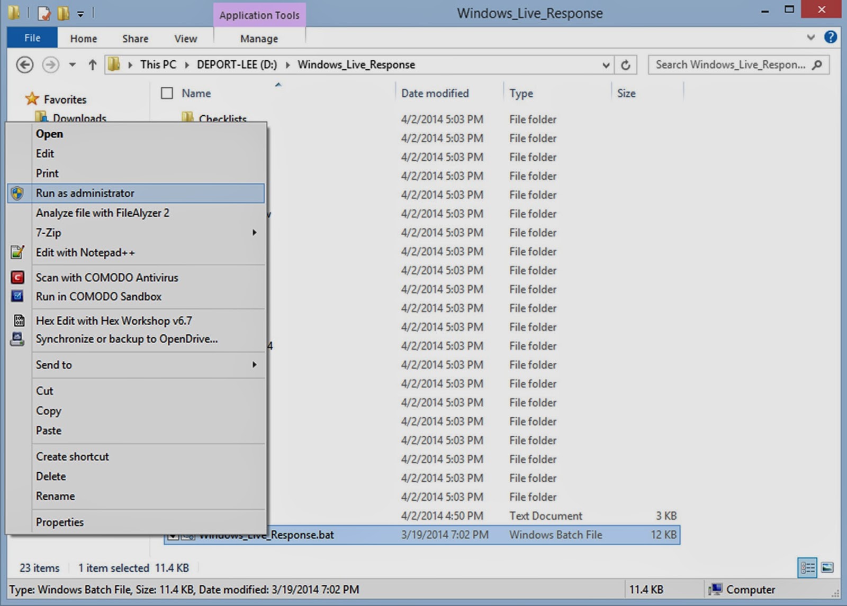Click the Back navigation arrow
Viewport: 847px width, 606px height.
click(x=24, y=65)
